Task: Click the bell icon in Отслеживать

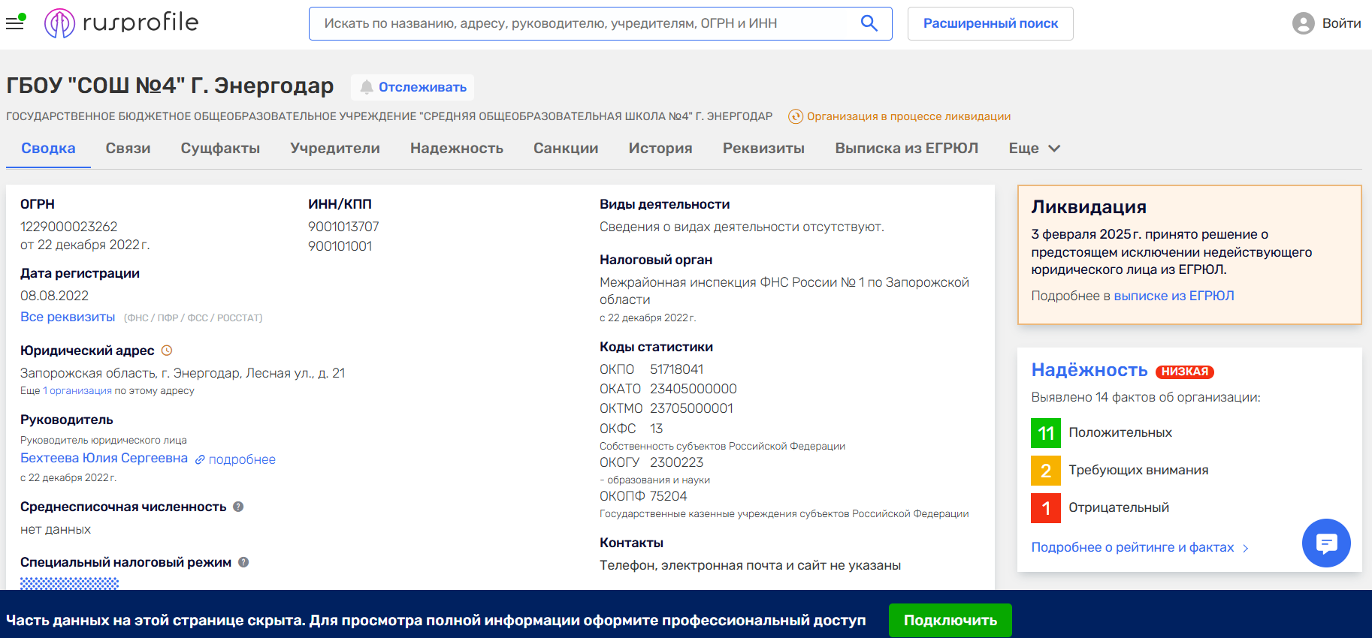Action: [367, 87]
